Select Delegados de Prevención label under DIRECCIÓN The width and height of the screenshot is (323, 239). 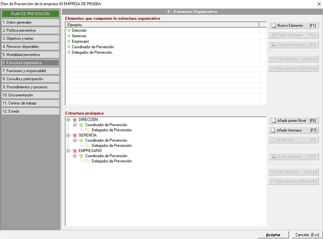tap(112, 130)
